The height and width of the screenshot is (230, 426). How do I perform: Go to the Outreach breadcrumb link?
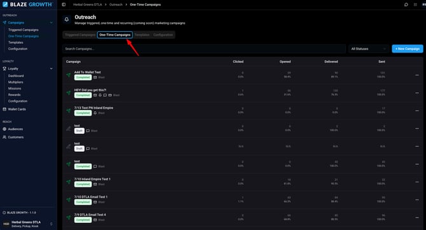tap(116, 4)
